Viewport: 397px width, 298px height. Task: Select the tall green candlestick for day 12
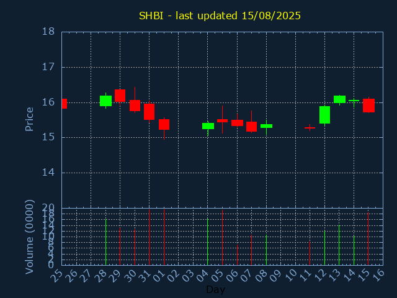tap(324, 115)
